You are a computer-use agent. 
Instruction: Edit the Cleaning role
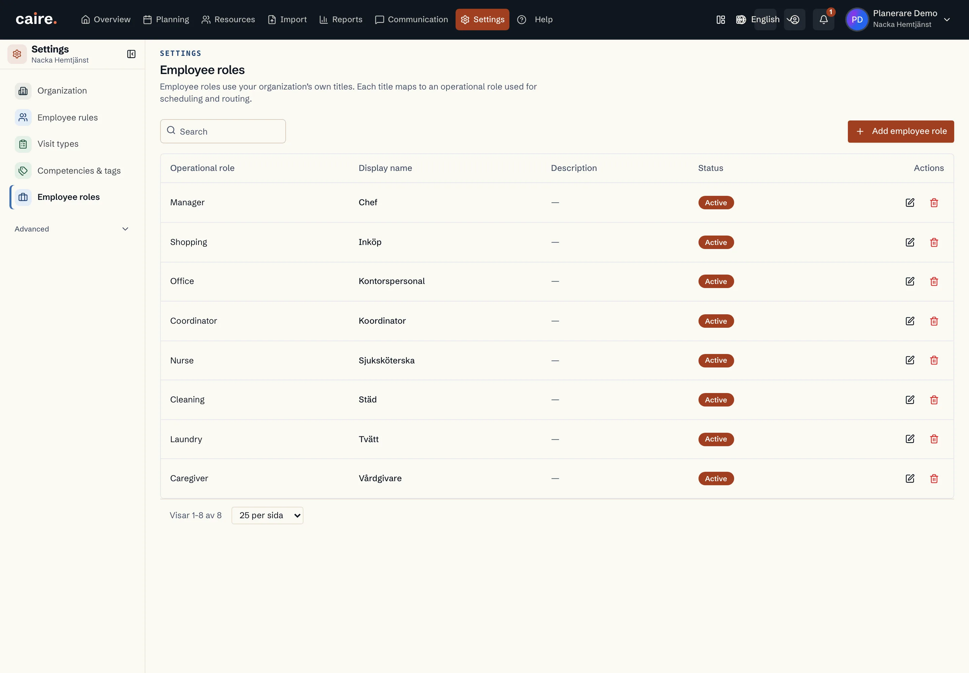pyautogui.click(x=910, y=400)
